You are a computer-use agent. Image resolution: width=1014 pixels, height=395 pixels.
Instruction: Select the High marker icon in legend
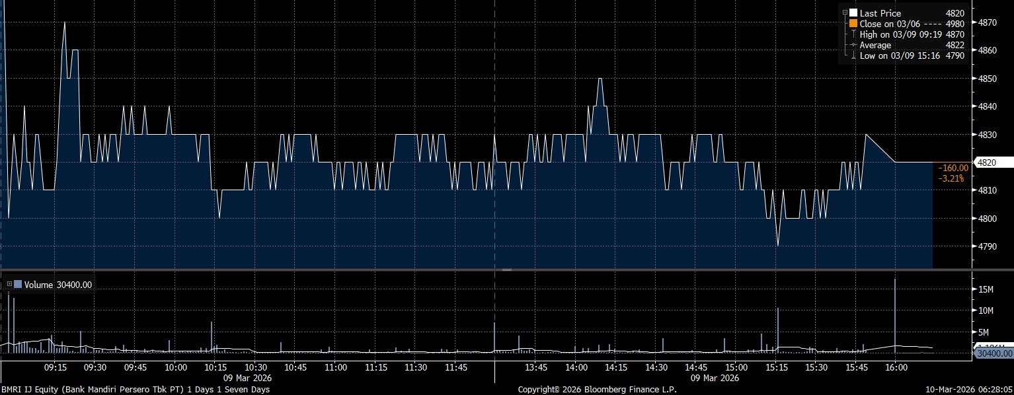tap(853, 34)
